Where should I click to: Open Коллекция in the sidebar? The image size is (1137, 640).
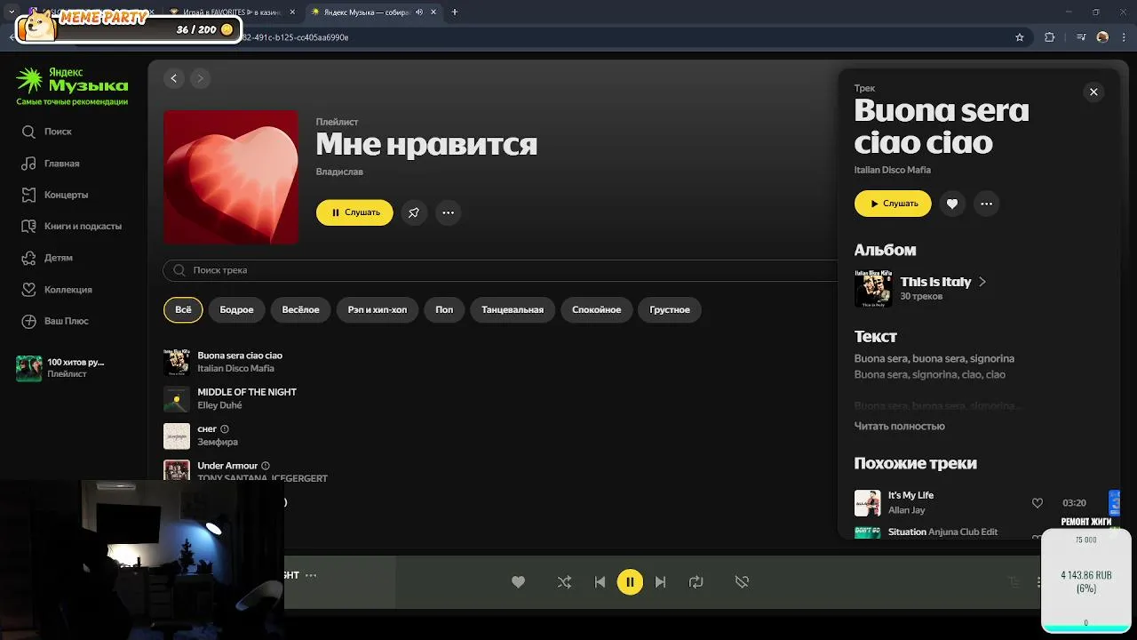coord(57,290)
